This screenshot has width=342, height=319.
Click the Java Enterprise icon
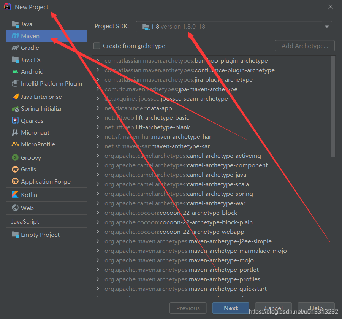click(x=16, y=97)
